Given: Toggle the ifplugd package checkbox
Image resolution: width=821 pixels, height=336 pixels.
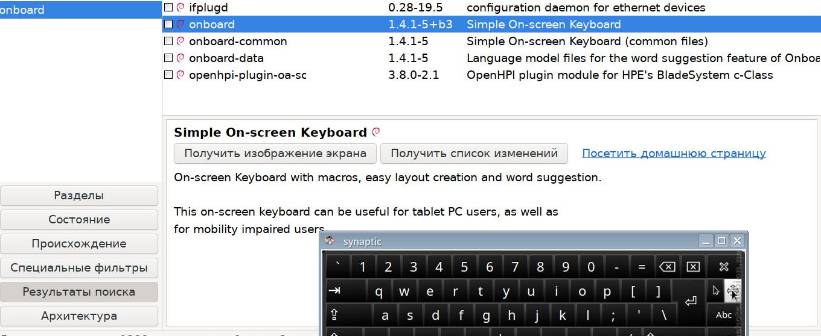Looking at the screenshot, I should coord(168,8).
